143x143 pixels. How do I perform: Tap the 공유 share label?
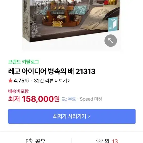pos(40,141)
